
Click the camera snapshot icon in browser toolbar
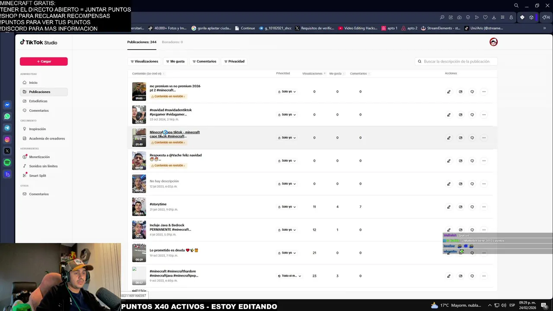coord(459,17)
